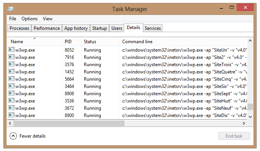260x151 pixels.
Task: Click the w3wp.exe icon for PID 3464
Action: (x=11, y=86)
